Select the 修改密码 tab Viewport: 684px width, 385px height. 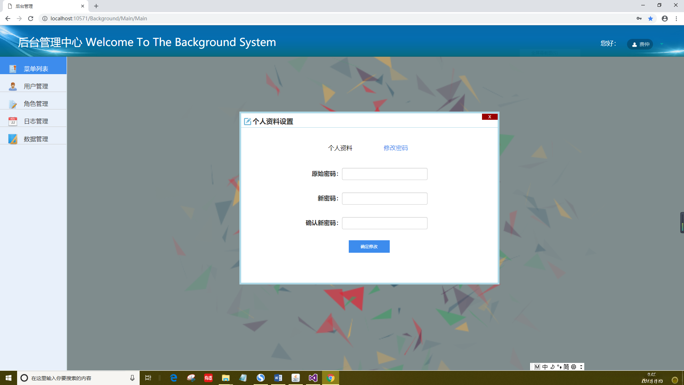point(395,148)
